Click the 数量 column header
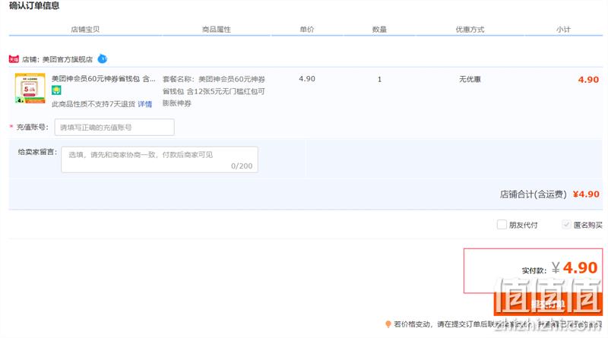The width and height of the screenshot is (608, 338). point(379,30)
